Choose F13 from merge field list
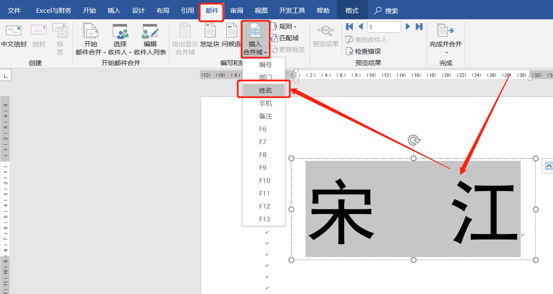553x294 pixels. [264, 219]
